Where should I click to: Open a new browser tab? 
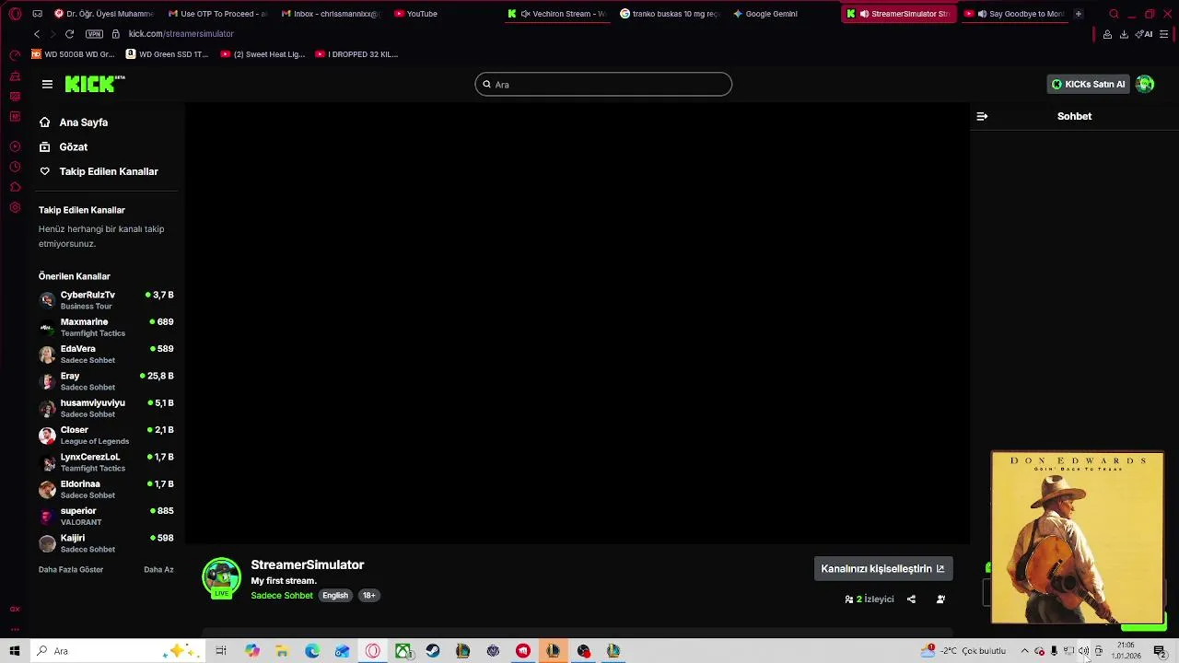tap(1079, 14)
